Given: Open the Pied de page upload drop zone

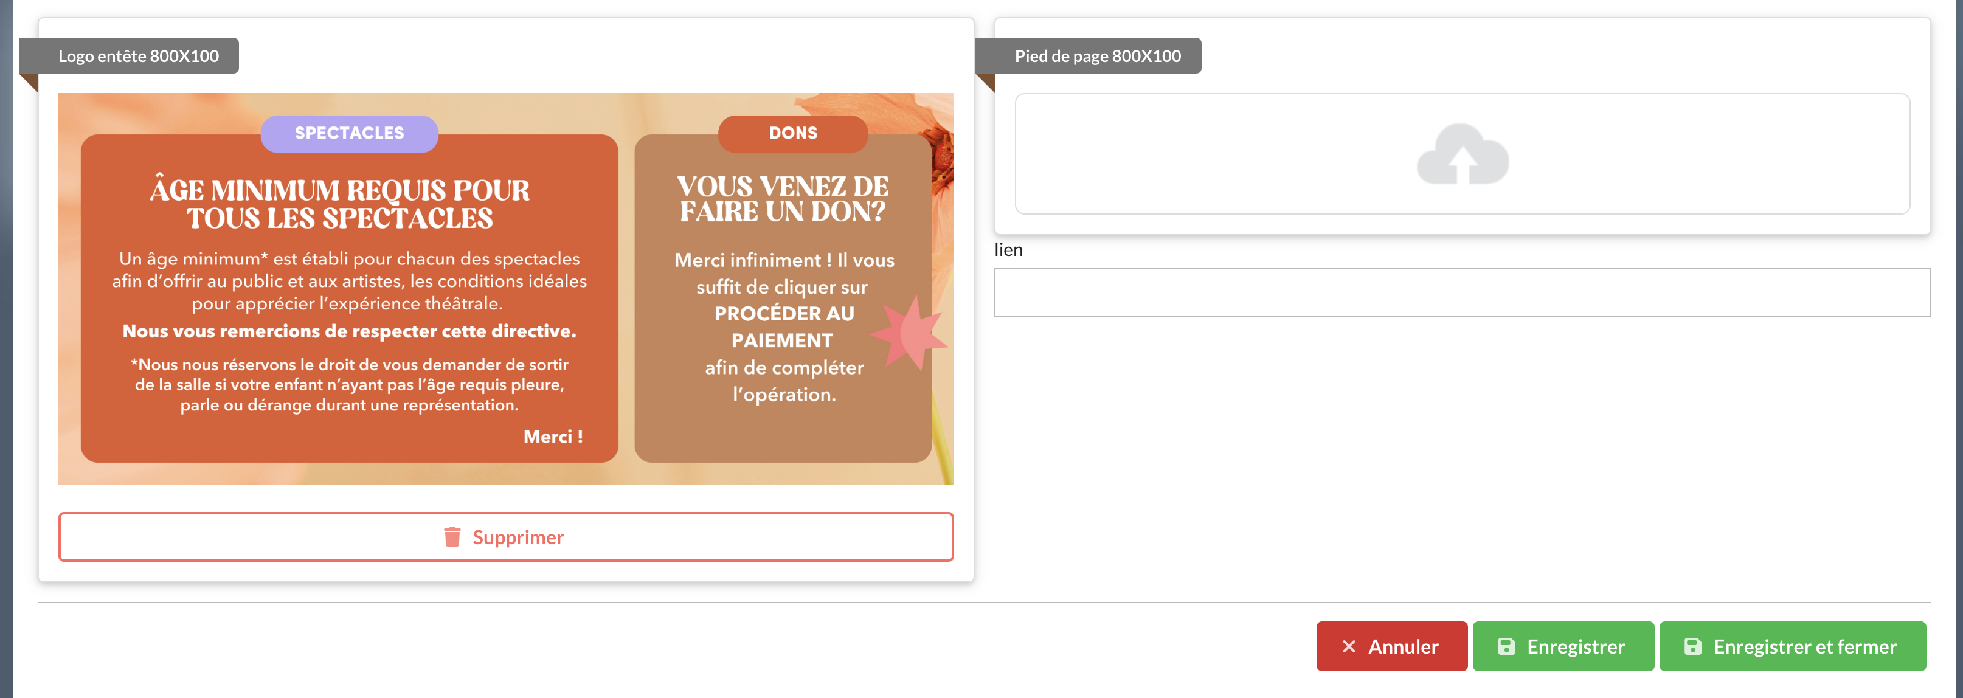Looking at the screenshot, I should coord(1463,154).
